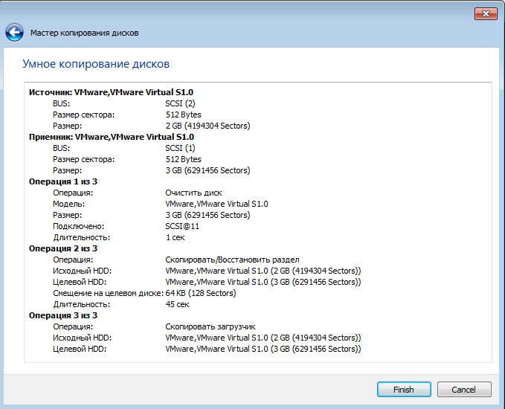Select the 'Мастер копирования дисков' title text
The height and width of the screenshot is (409, 505).
coord(84,33)
